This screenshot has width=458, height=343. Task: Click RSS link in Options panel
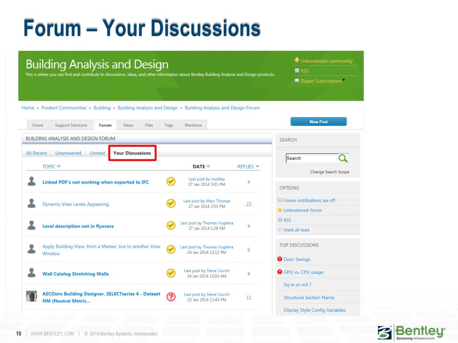point(287,220)
